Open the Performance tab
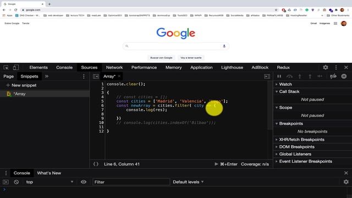This screenshot has height=198, width=352. tap(144, 67)
